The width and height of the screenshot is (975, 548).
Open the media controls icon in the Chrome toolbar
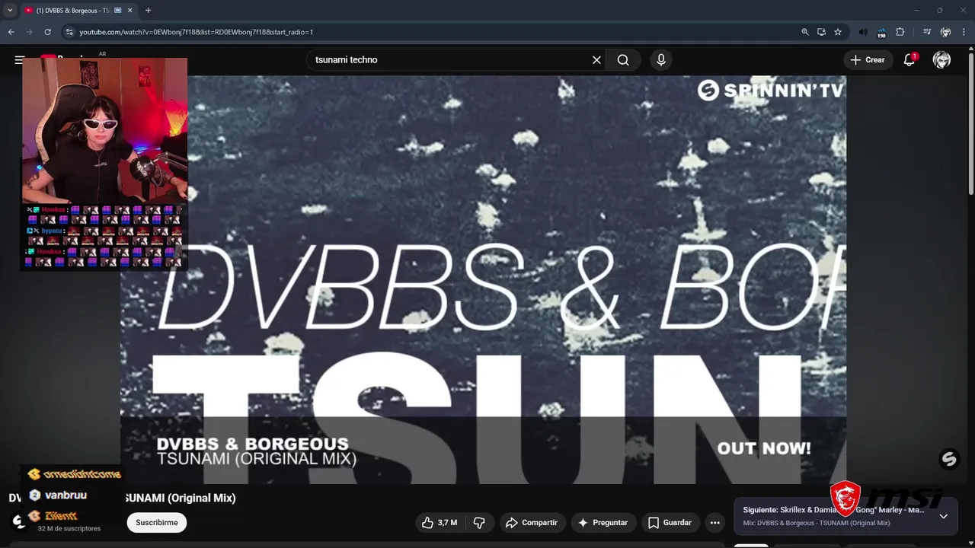click(x=927, y=32)
